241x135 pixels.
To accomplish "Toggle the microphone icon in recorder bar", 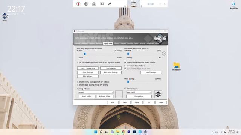I will [142, 6].
